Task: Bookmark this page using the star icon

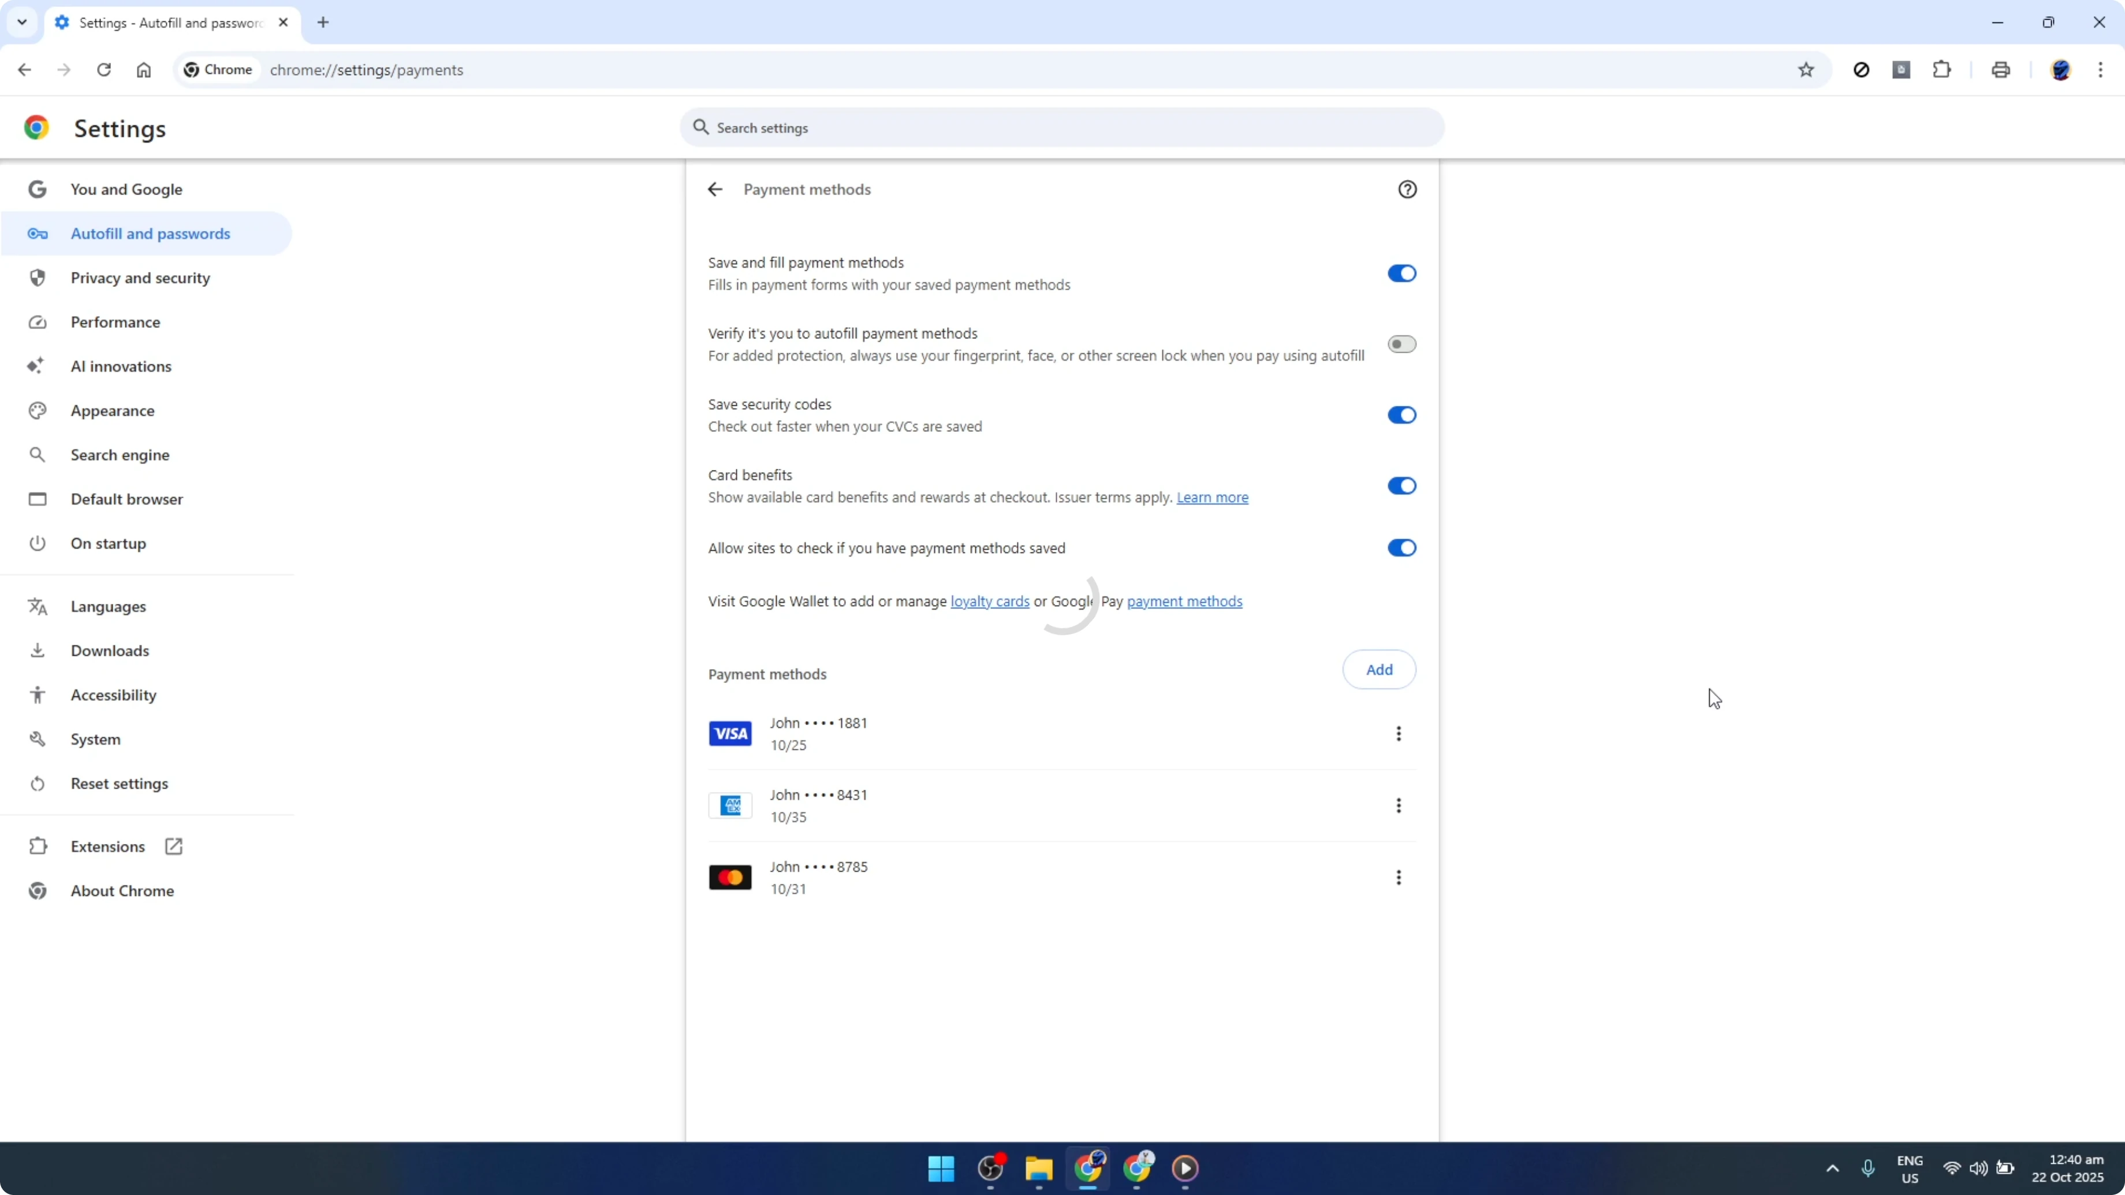Action: click(1806, 69)
